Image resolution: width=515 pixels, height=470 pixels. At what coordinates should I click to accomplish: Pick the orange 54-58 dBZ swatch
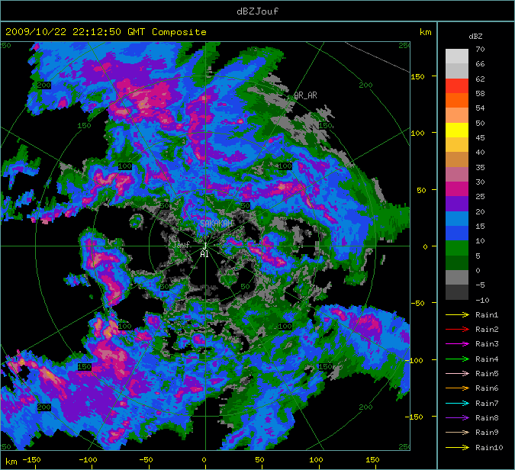[457, 101]
